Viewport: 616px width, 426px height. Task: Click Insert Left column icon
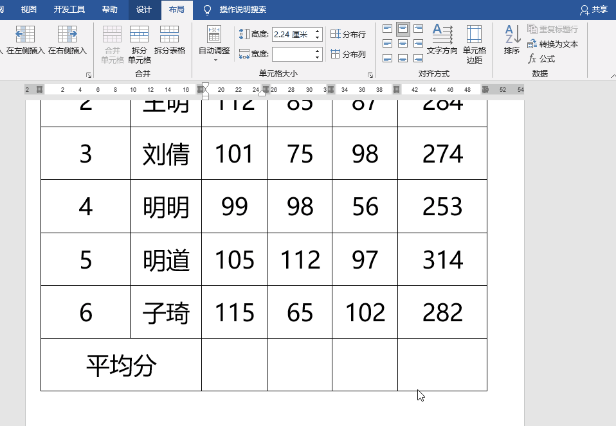[x=25, y=34]
